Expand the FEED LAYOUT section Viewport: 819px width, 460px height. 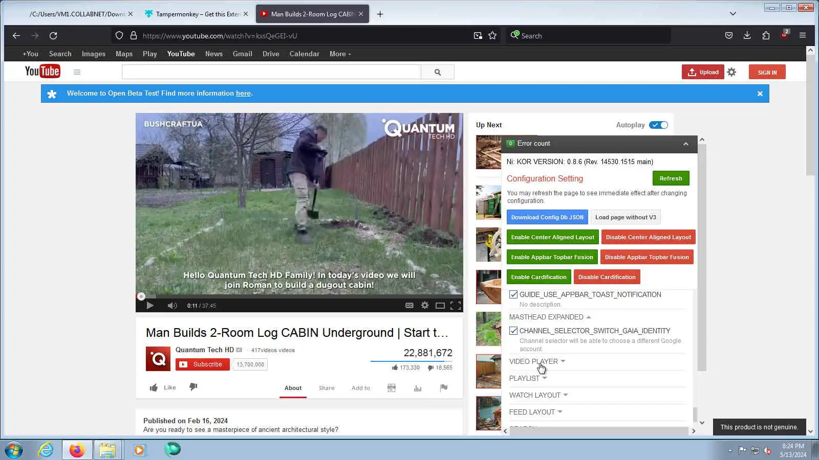(535, 412)
